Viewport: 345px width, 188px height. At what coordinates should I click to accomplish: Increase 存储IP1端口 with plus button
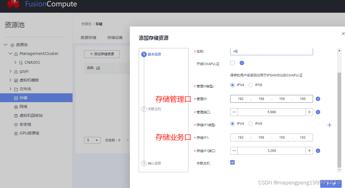309,151
